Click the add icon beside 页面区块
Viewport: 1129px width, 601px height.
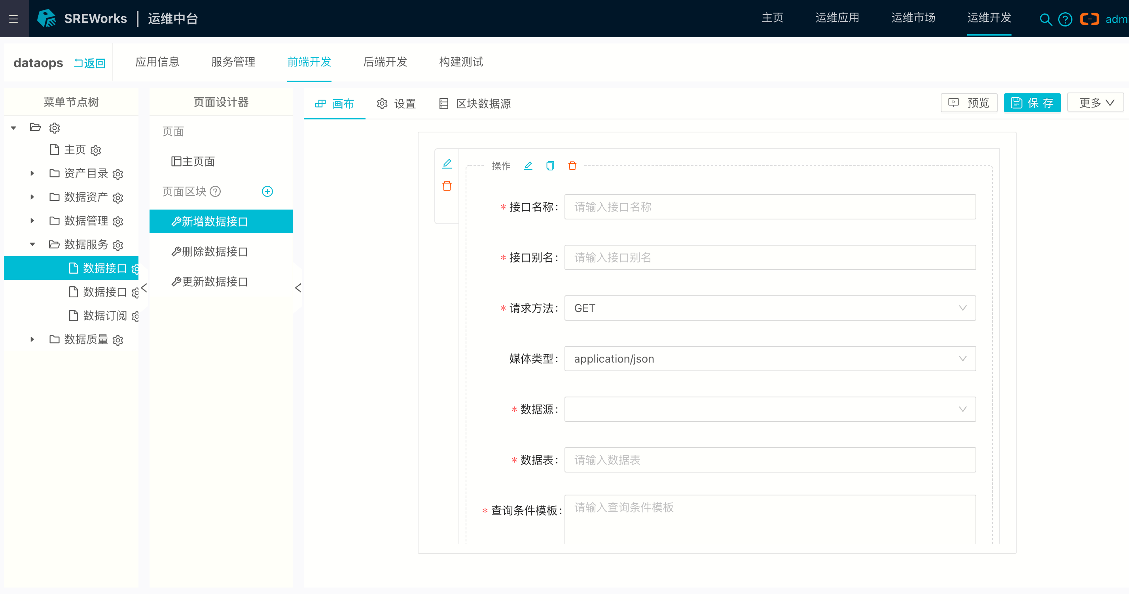click(x=267, y=191)
